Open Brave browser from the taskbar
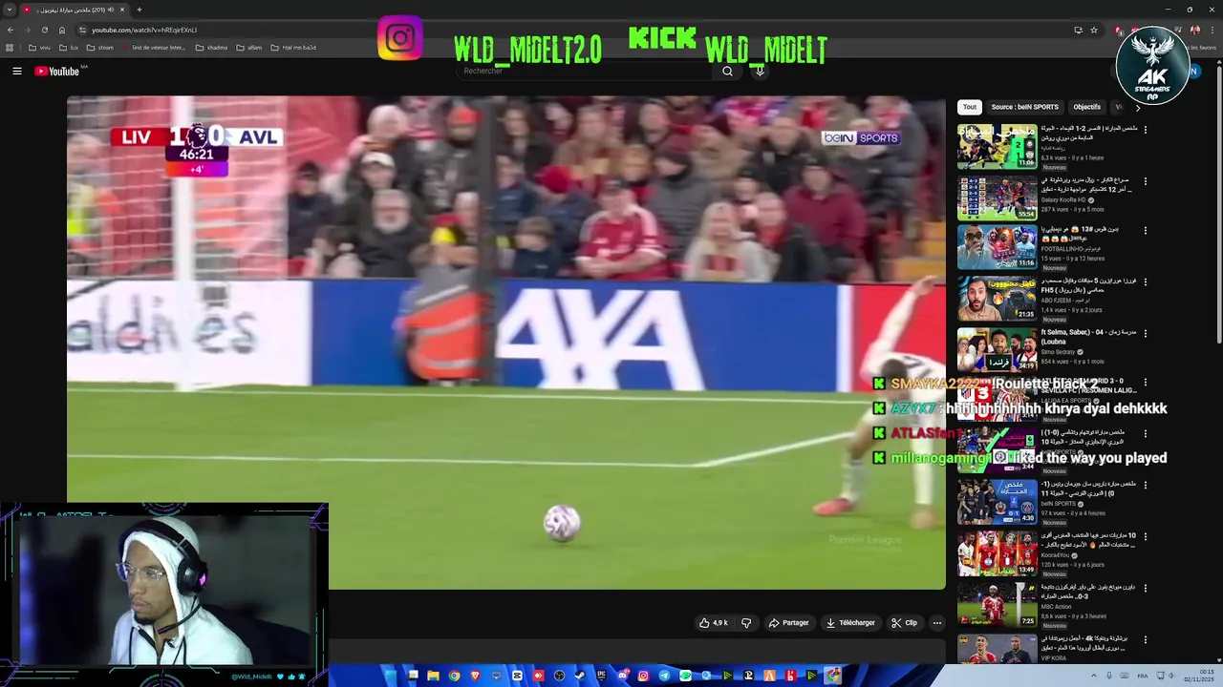Viewport: 1223px width, 687px height. 475,676
